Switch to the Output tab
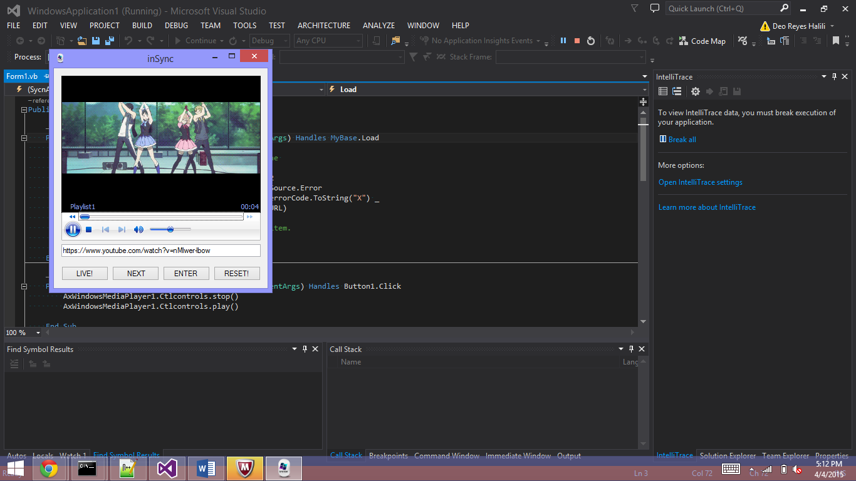The height and width of the screenshot is (481, 856). tap(569, 456)
